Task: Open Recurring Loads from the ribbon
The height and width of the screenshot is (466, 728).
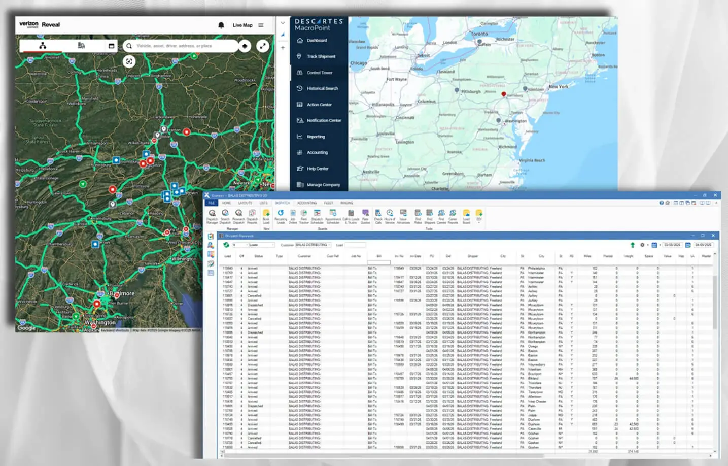Action: click(281, 217)
